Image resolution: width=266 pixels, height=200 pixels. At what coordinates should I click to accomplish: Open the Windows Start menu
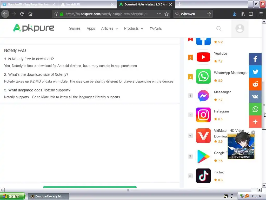click(x=12, y=196)
